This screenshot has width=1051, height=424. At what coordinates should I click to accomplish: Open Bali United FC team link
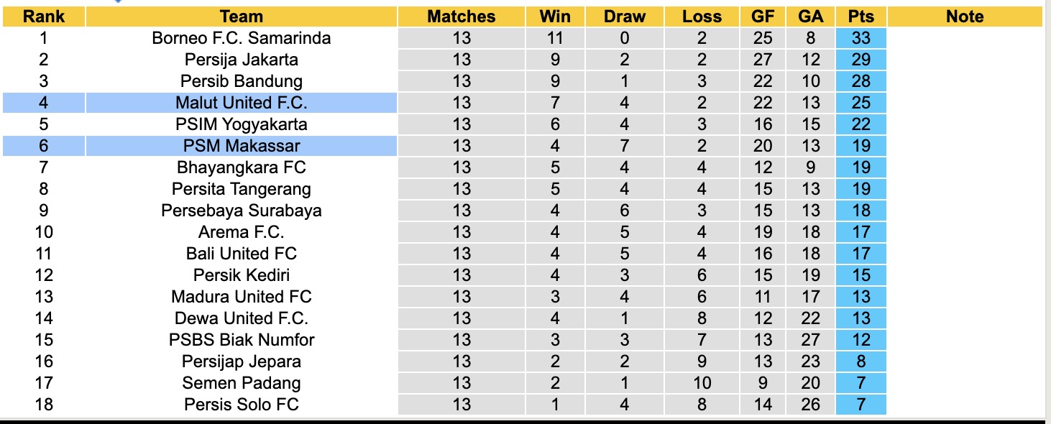coord(242,254)
